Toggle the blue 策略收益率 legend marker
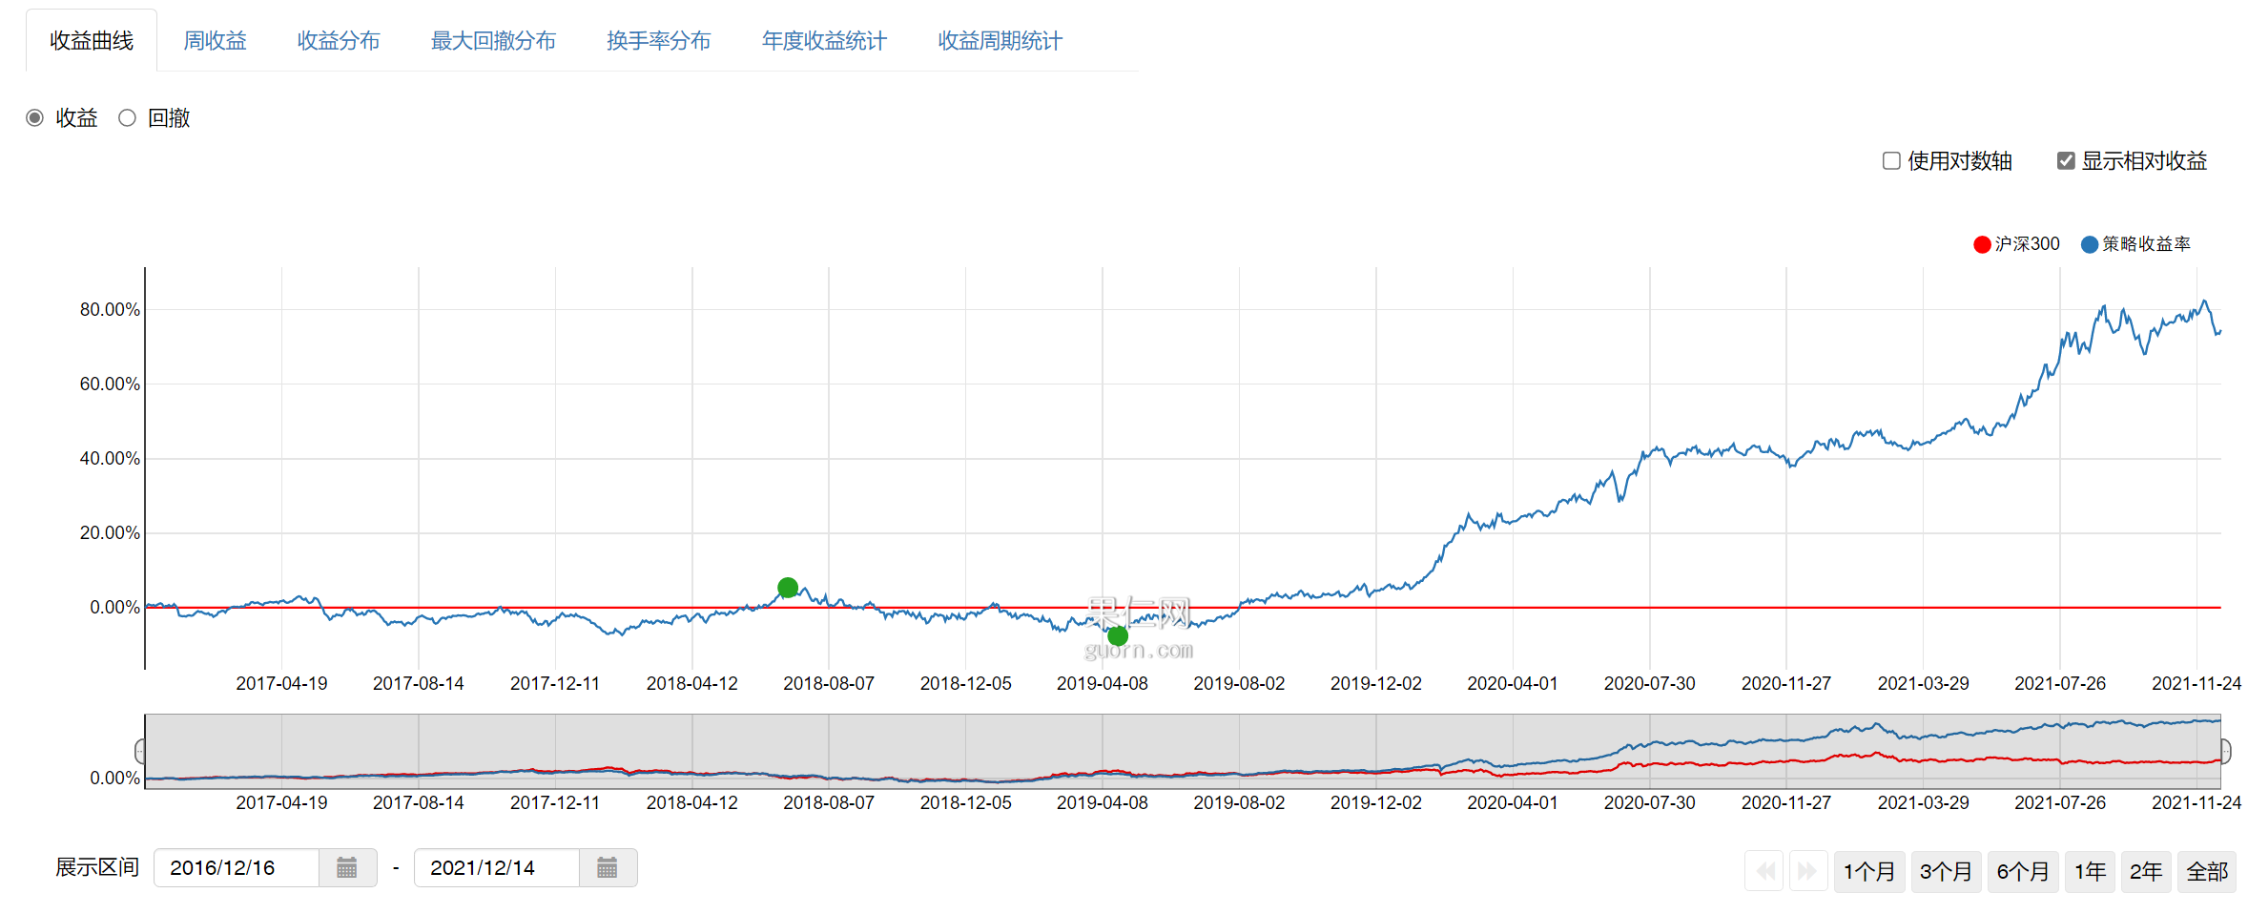Image resolution: width=2248 pixels, height=914 pixels. click(2090, 244)
